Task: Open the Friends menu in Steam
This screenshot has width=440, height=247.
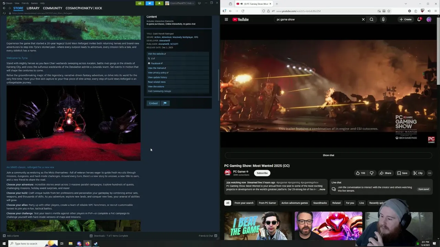Action: [x=25, y=3]
